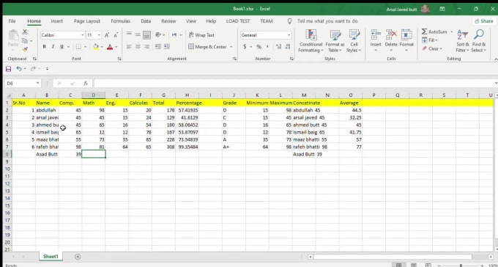Click the red Font Color swatch
The width and height of the screenshot is (498, 267).
tap(110, 47)
